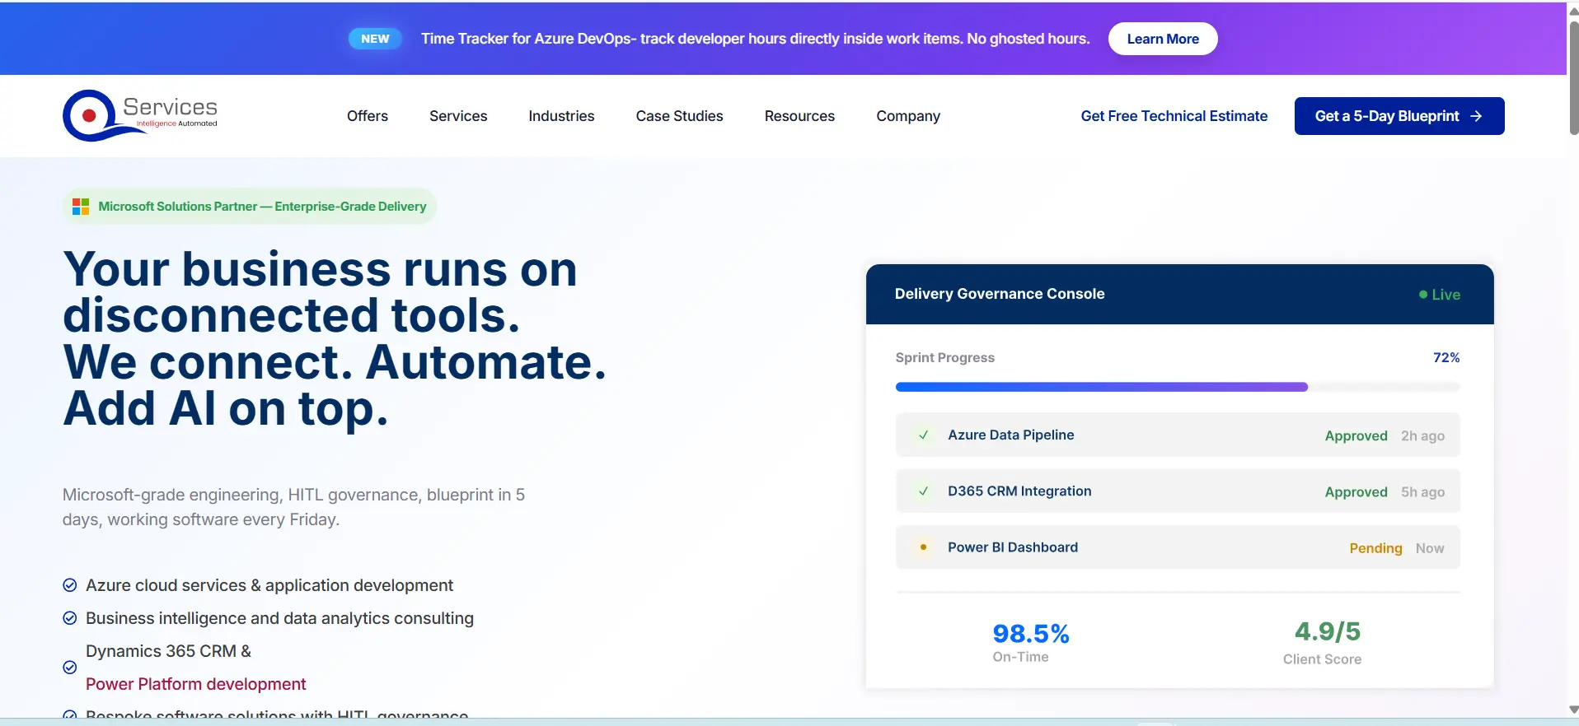Click the Get a 5-Day Blueprint button
The width and height of the screenshot is (1579, 726).
1399,116
